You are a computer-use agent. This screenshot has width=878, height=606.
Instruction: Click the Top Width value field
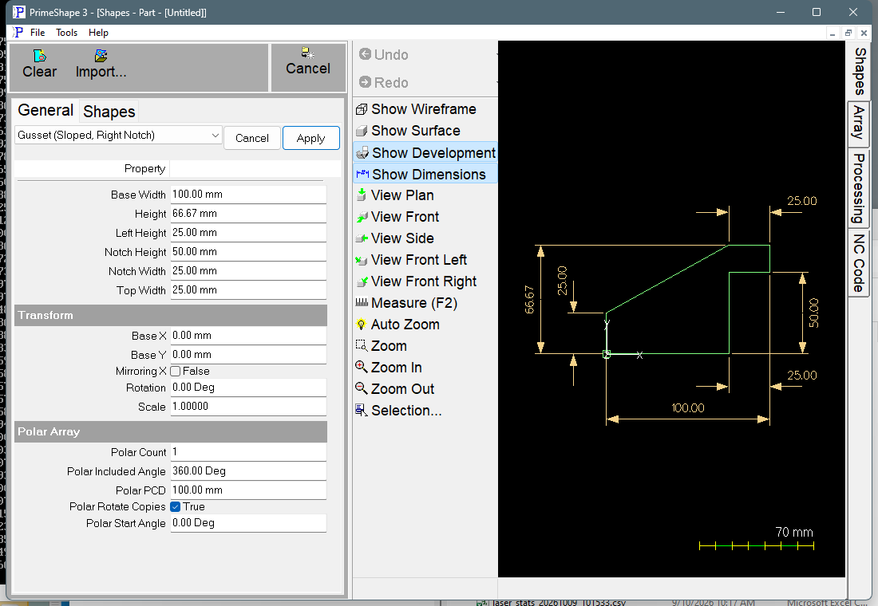[x=248, y=290]
